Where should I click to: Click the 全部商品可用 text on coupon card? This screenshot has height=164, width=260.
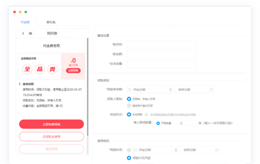(28, 59)
